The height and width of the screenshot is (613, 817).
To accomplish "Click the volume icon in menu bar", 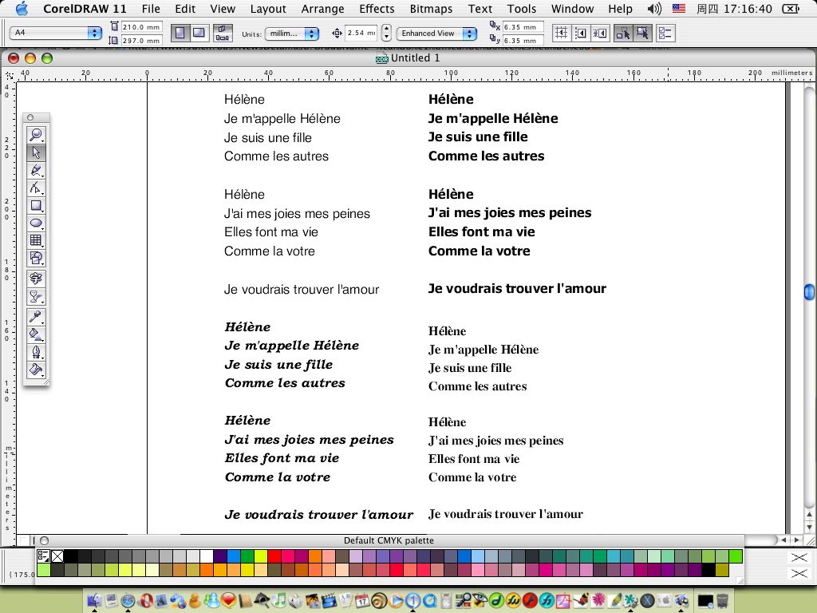I will (654, 9).
